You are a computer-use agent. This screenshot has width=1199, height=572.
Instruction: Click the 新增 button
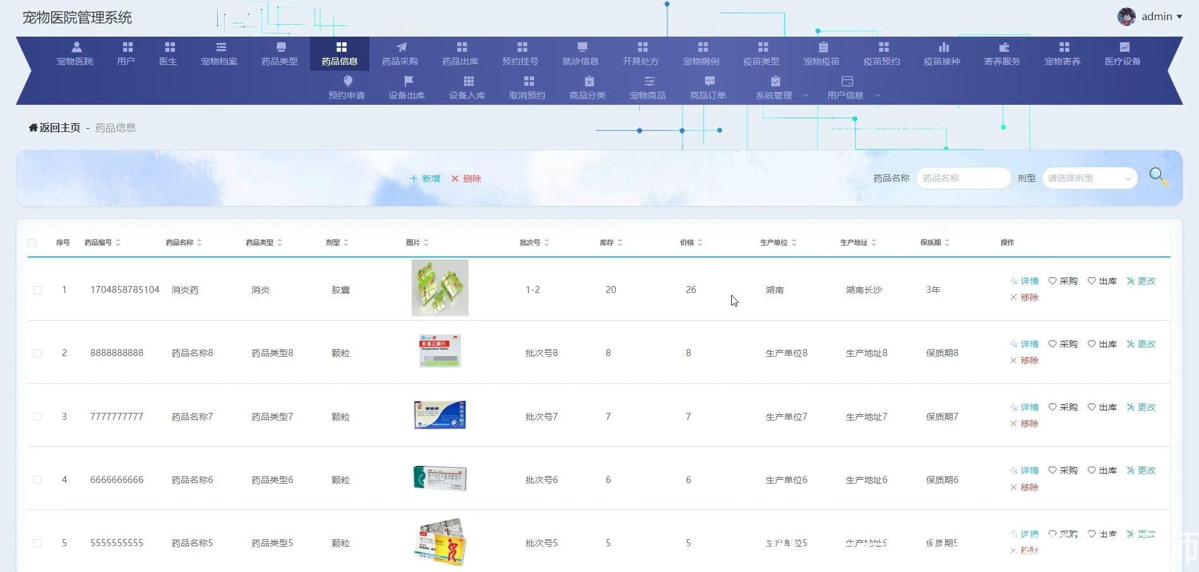(x=425, y=179)
